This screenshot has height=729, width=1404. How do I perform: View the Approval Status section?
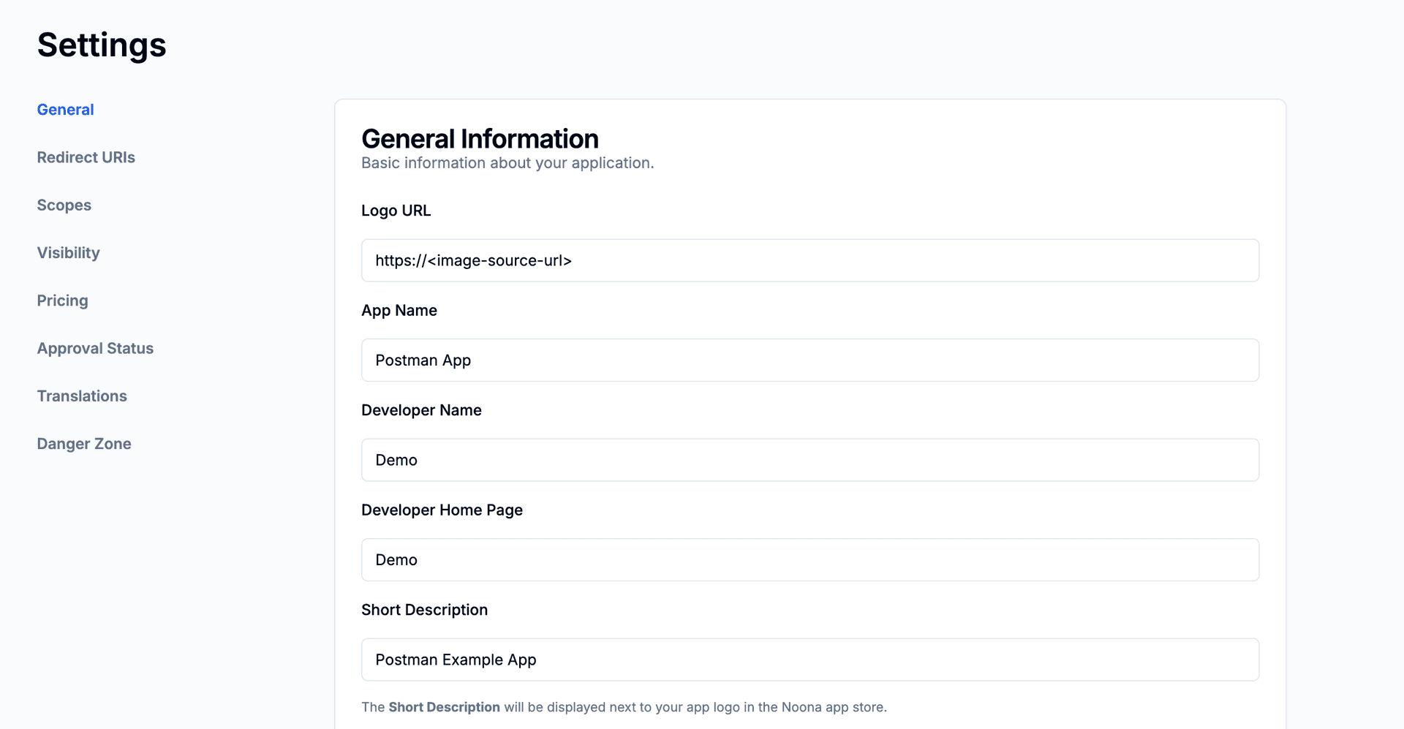click(95, 348)
